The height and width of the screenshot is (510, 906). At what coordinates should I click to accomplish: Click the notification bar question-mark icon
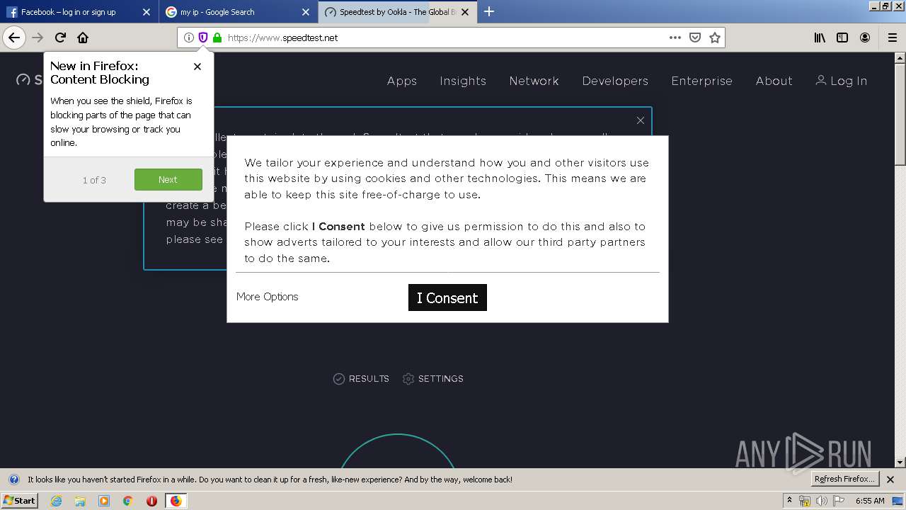[x=13, y=480]
